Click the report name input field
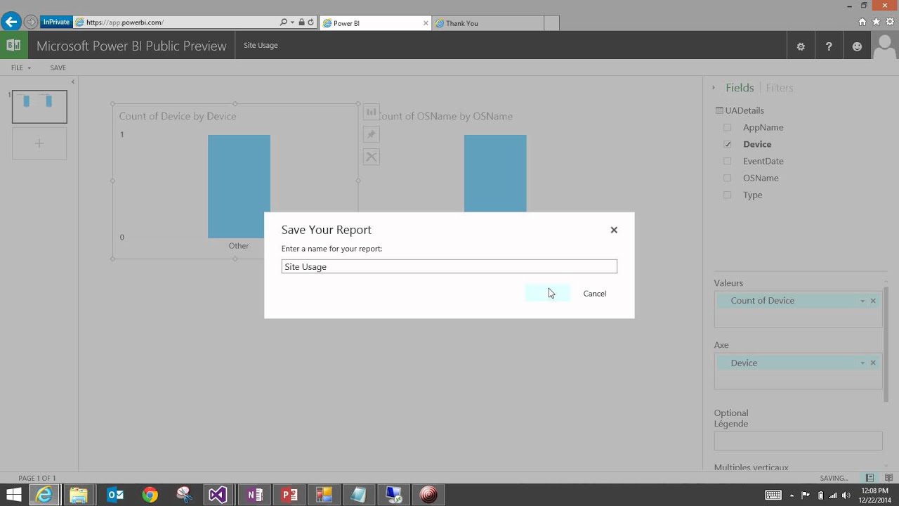 pos(449,266)
